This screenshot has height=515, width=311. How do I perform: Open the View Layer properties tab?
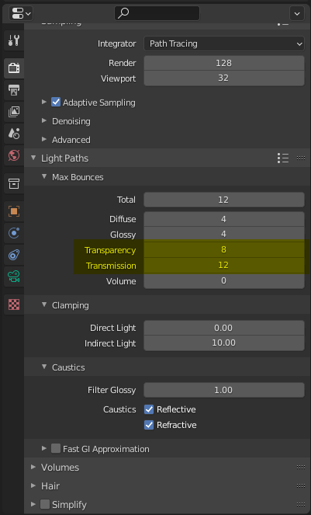click(14, 112)
